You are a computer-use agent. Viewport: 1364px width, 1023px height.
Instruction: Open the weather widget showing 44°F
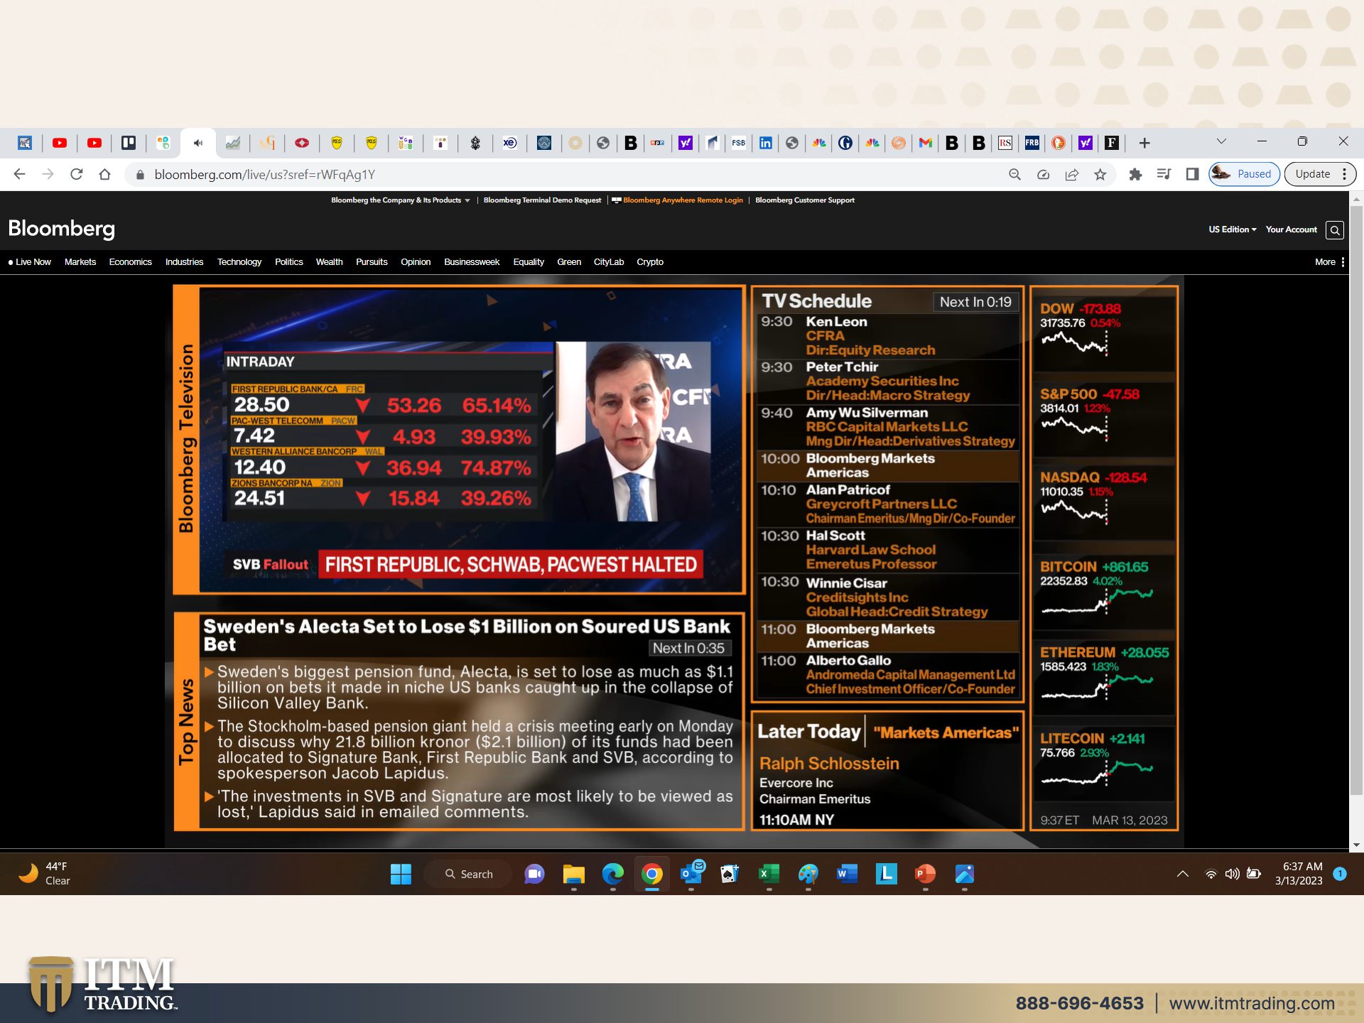[x=44, y=874]
